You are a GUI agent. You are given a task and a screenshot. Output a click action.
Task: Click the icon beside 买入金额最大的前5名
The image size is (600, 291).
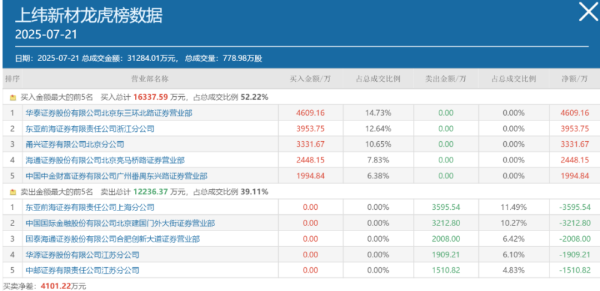pyautogui.click(x=12, y=97)
